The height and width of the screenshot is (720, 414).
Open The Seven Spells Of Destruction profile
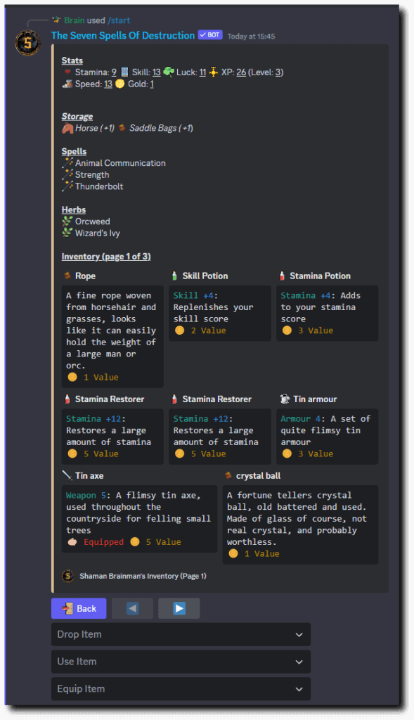tap(123, 35)
